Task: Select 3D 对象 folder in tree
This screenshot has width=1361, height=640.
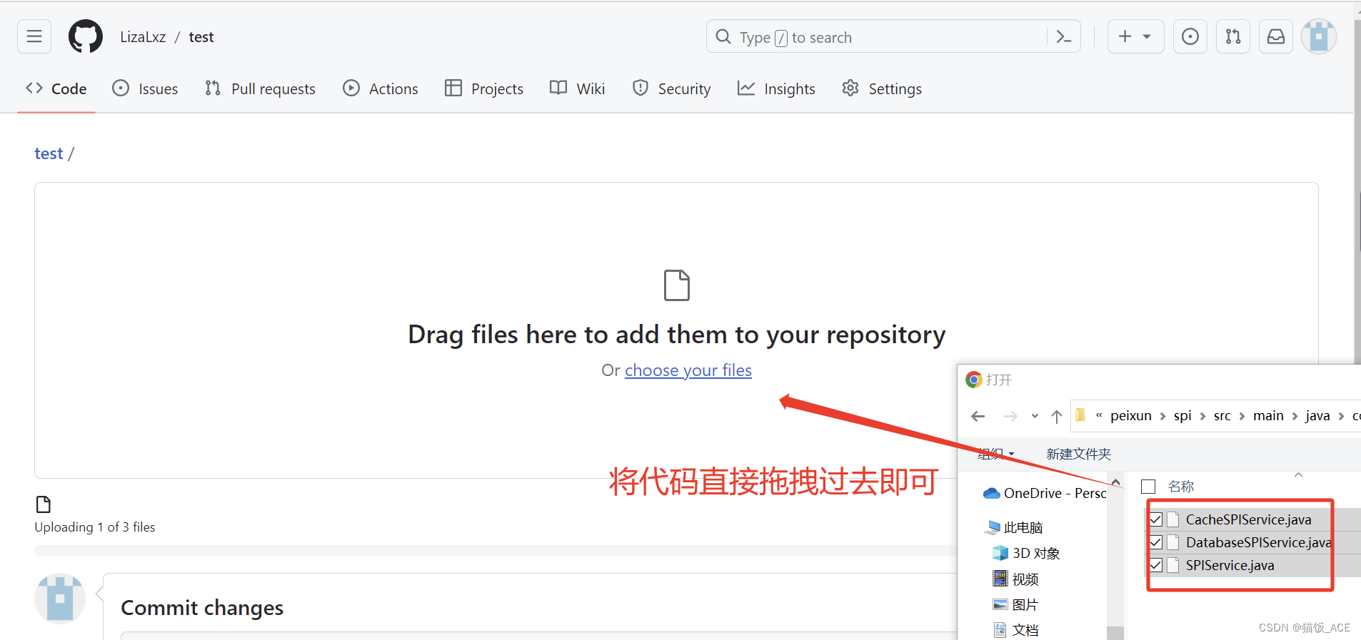Action: [x=1026, y=553]
